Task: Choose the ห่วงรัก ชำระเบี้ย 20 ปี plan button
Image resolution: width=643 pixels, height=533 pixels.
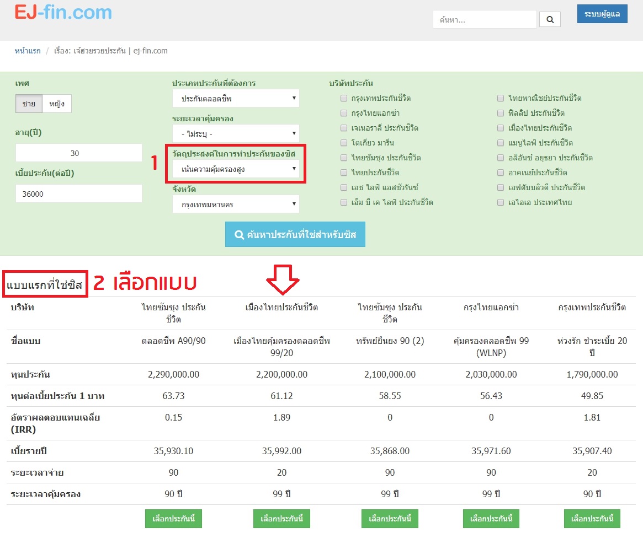Action: (x=592, y=519)
